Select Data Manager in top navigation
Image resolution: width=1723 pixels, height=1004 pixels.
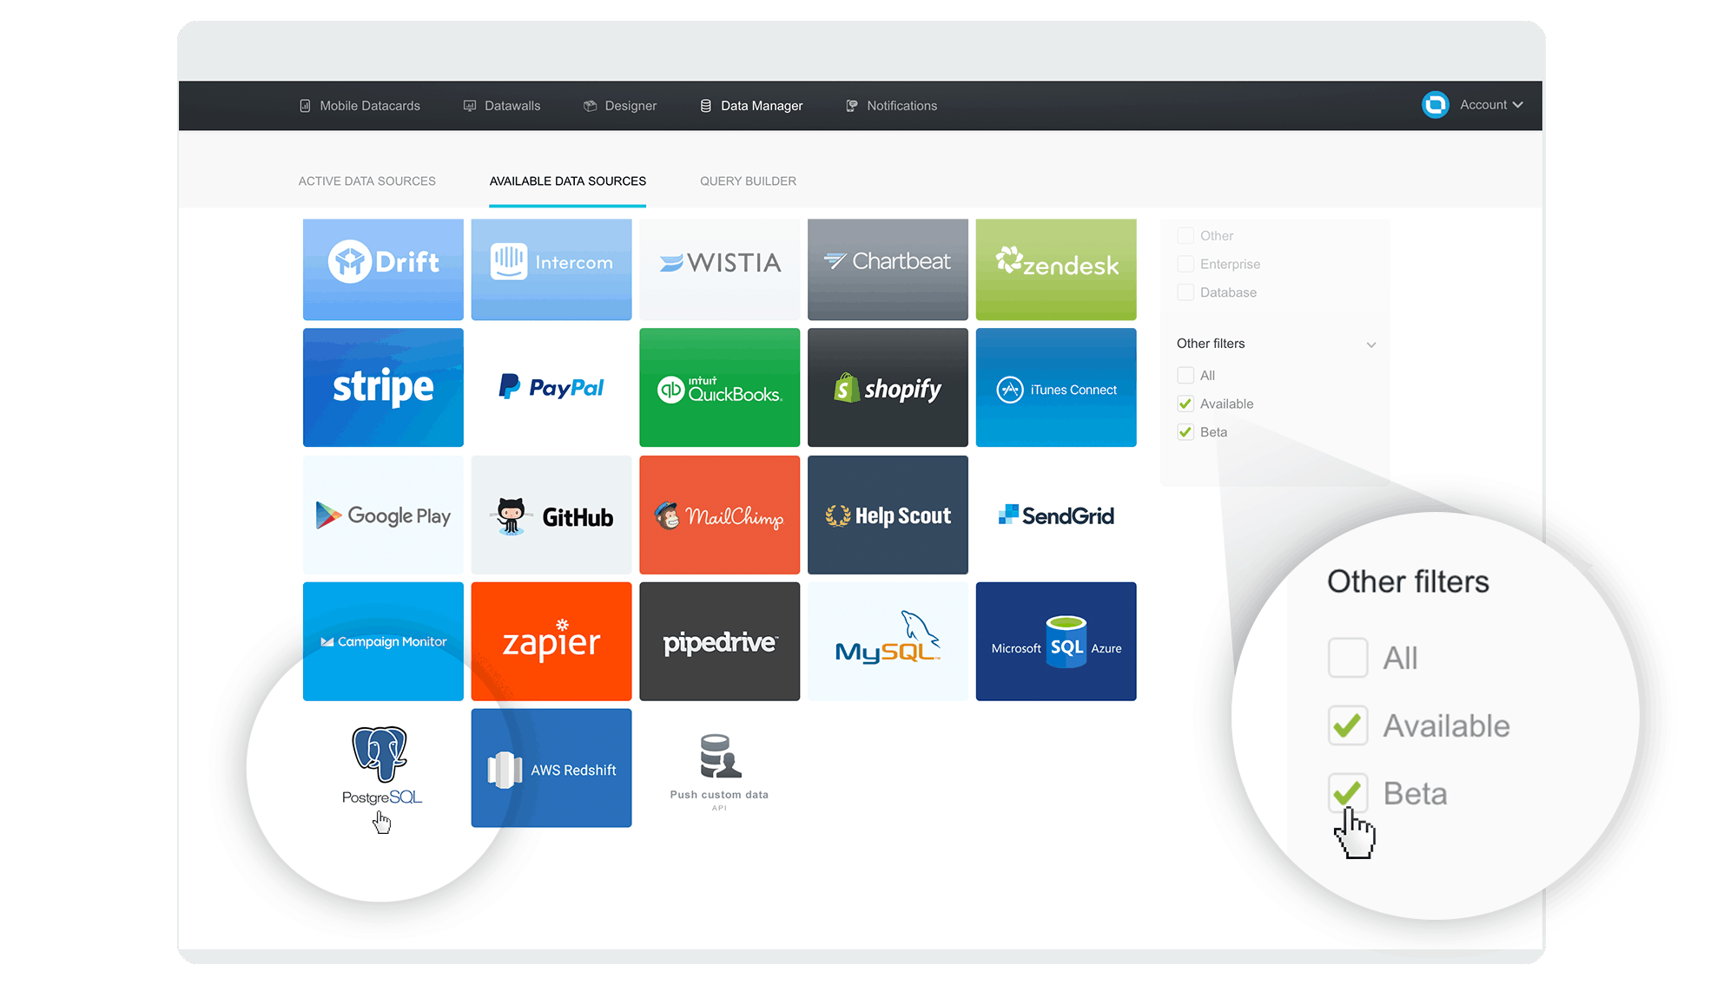pos(752,106)
